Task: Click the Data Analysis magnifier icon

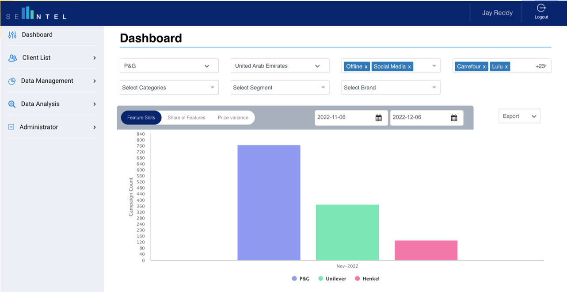Action: coord(12,104)
